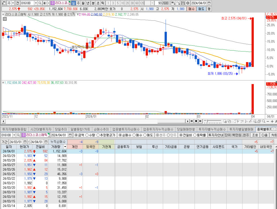Image resolution: width=277 pixels, height=209 pixels.
Task: Select the 월 monthly chart period button
Action: 83,3
